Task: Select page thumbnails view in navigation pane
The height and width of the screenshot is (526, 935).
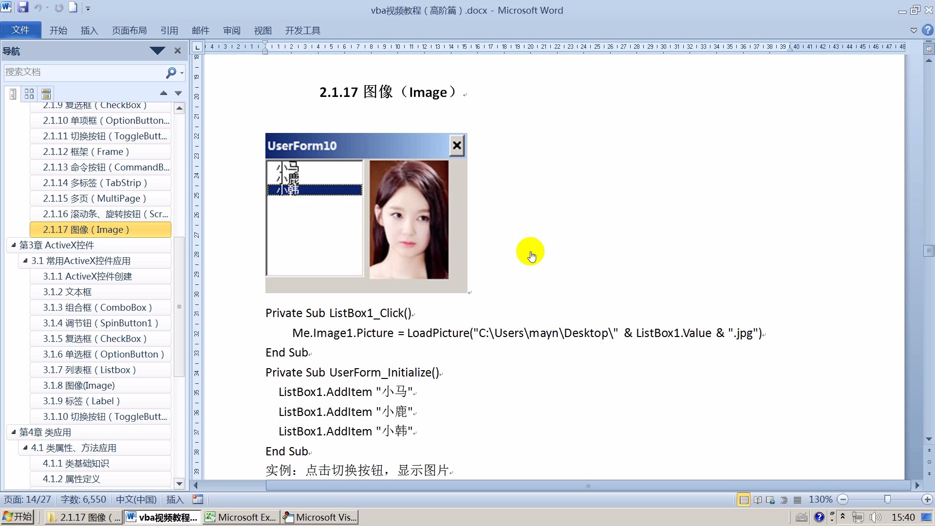Action: (x=29, y=94)
